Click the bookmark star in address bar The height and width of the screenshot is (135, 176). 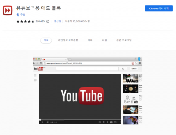pyautogui.click(x=136, y=63)
